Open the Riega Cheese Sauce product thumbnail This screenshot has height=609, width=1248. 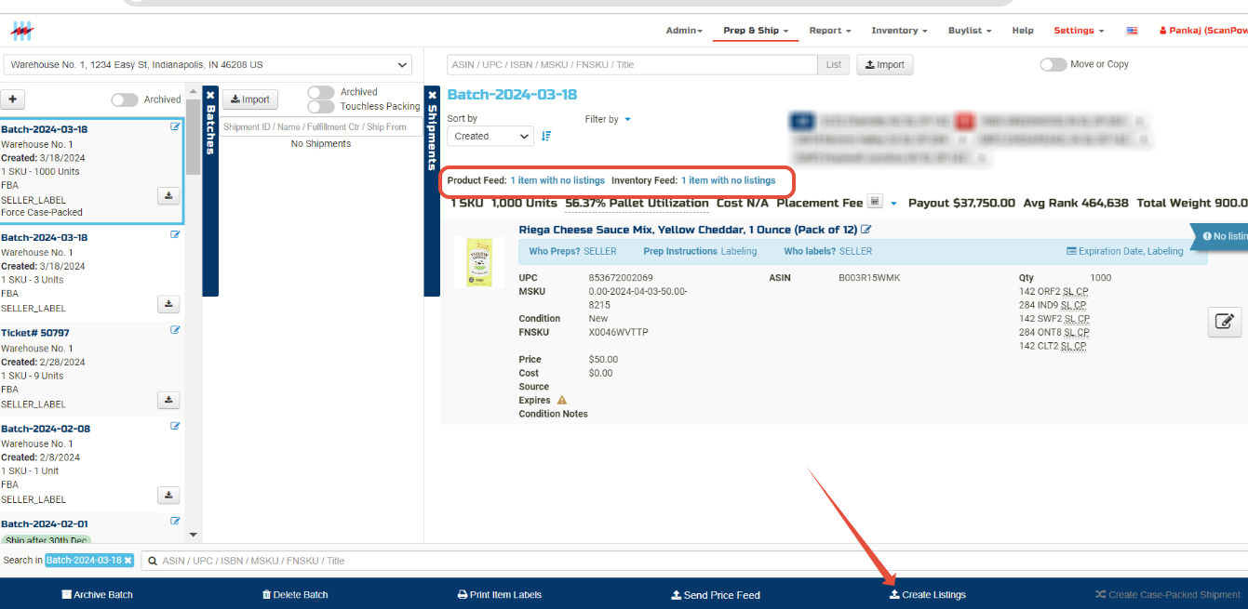(x=479, y=262)
